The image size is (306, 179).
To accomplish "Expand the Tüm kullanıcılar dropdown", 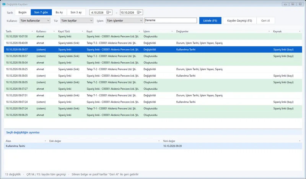I will [35, 21].
